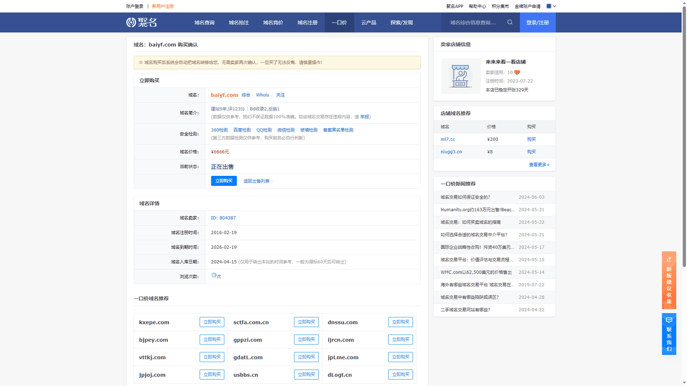The width and height of the screenshot is (687, 386).
Task: Click 立即购买 for dLogt.cn
Action: coord(400,375)
